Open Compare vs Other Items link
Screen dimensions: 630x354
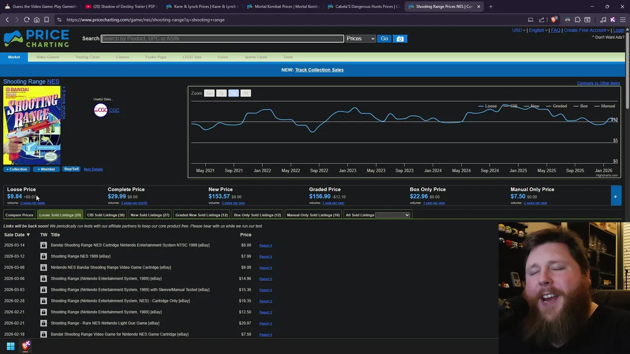tap(598, 83)
